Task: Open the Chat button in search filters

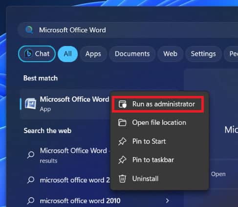Action: pos(37,54)
